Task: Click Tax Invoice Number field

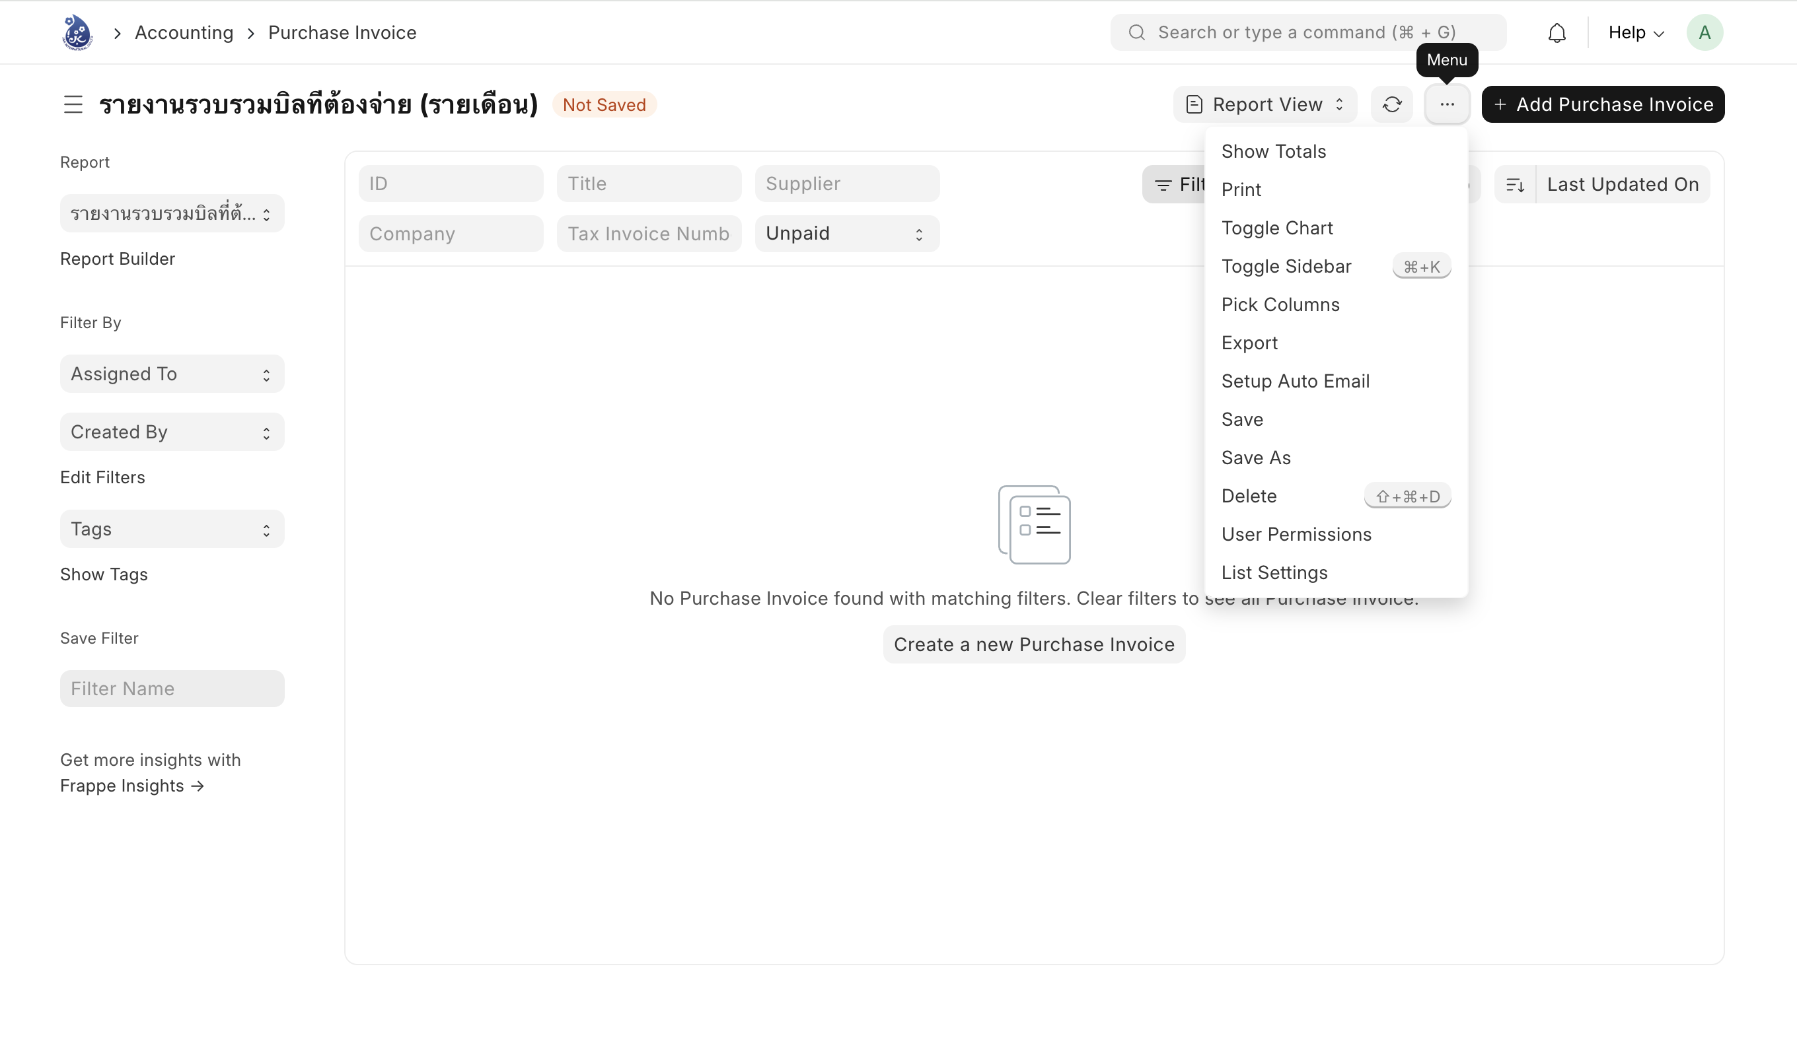Action: point(649,234)
